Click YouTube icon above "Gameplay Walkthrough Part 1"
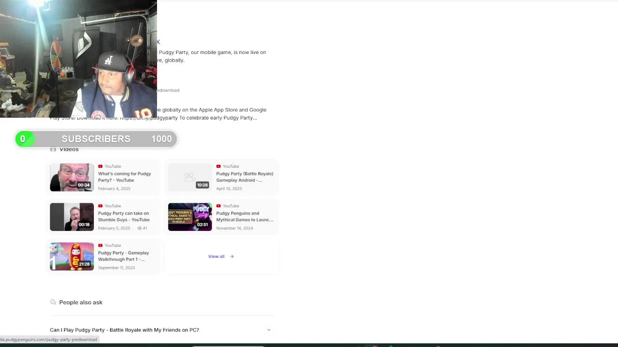This screenshot has width=618, height=347. pyautogui.click(x=100, y=245)
